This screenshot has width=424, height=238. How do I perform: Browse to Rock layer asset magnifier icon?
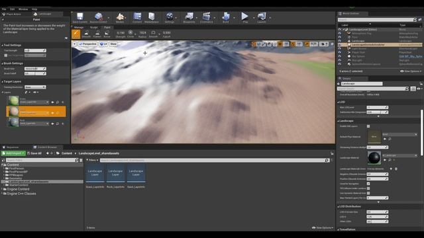coord(58,124)
